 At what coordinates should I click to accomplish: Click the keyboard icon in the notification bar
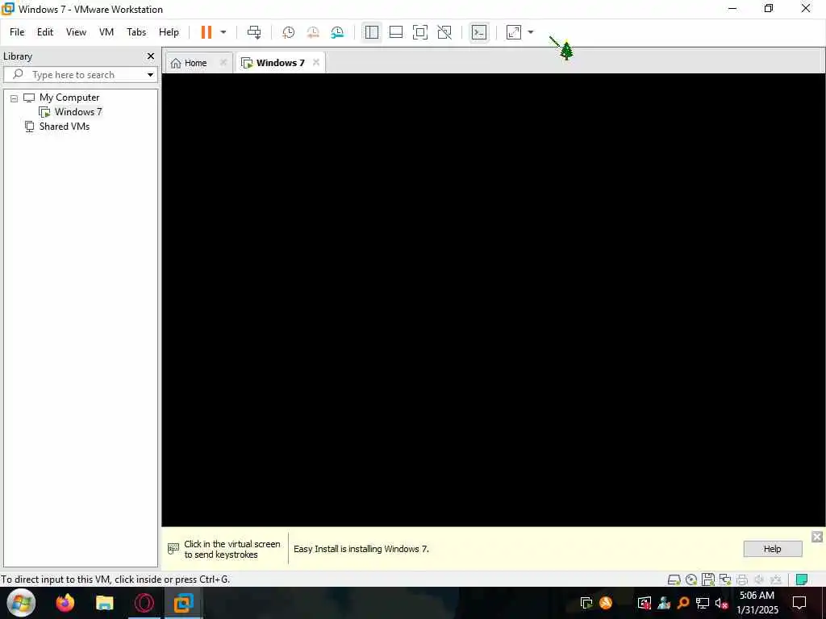(x=173, y=548)
